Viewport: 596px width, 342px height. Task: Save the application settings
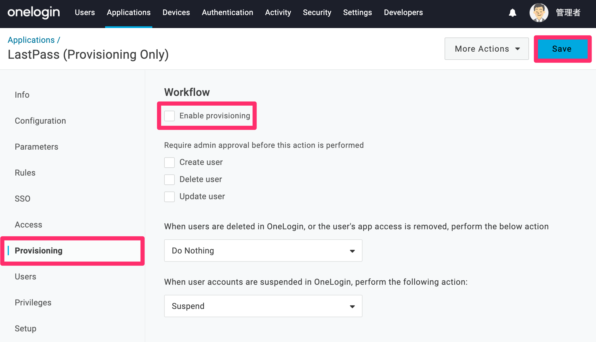click(562, 49)
